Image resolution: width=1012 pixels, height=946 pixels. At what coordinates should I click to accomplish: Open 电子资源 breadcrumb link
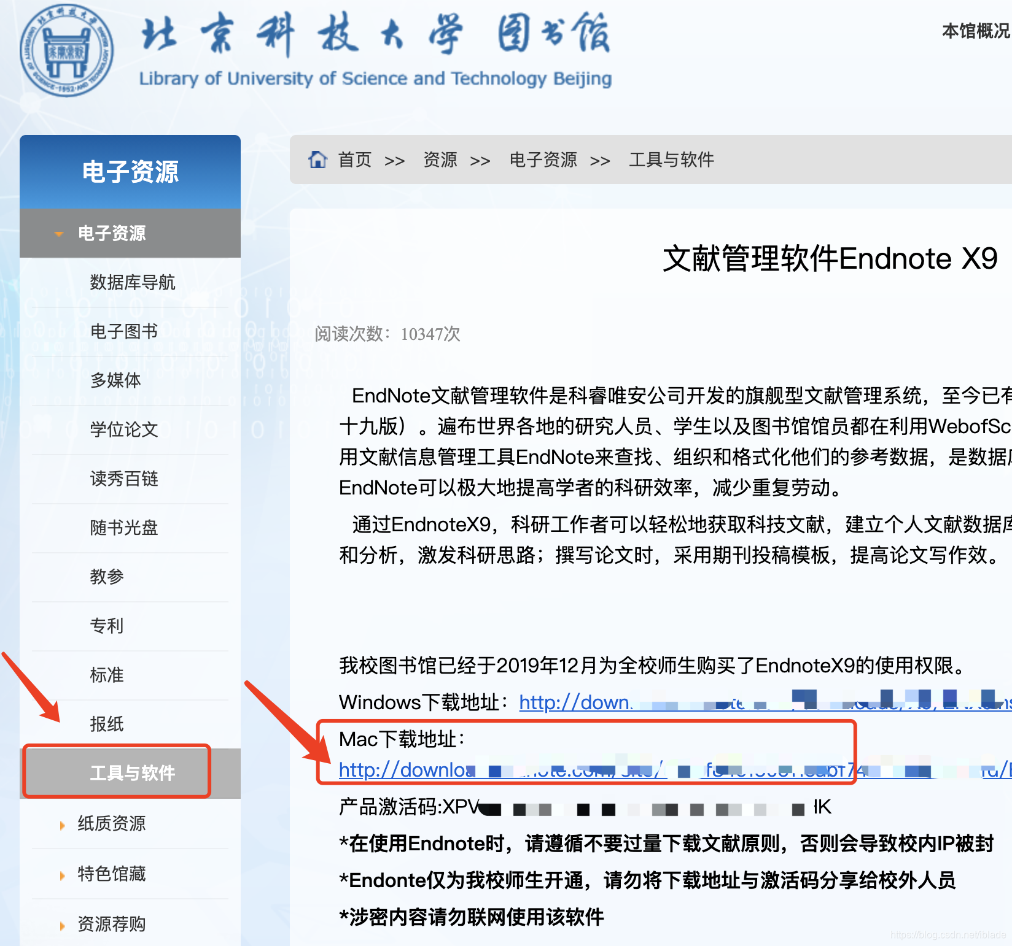(543, 160)
